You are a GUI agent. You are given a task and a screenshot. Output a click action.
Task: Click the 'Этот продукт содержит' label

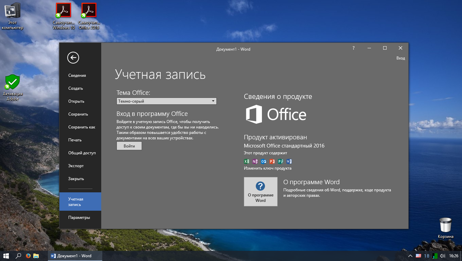click(265, 153)
